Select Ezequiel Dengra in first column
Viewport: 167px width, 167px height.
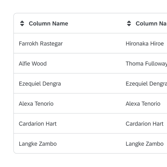pyautogui.click(x=40, y=84)
